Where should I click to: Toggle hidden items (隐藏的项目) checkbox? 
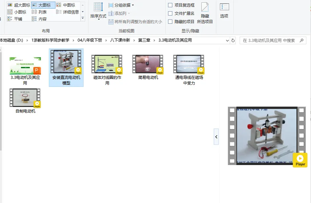pyautogui.click(x=181, y=22)
